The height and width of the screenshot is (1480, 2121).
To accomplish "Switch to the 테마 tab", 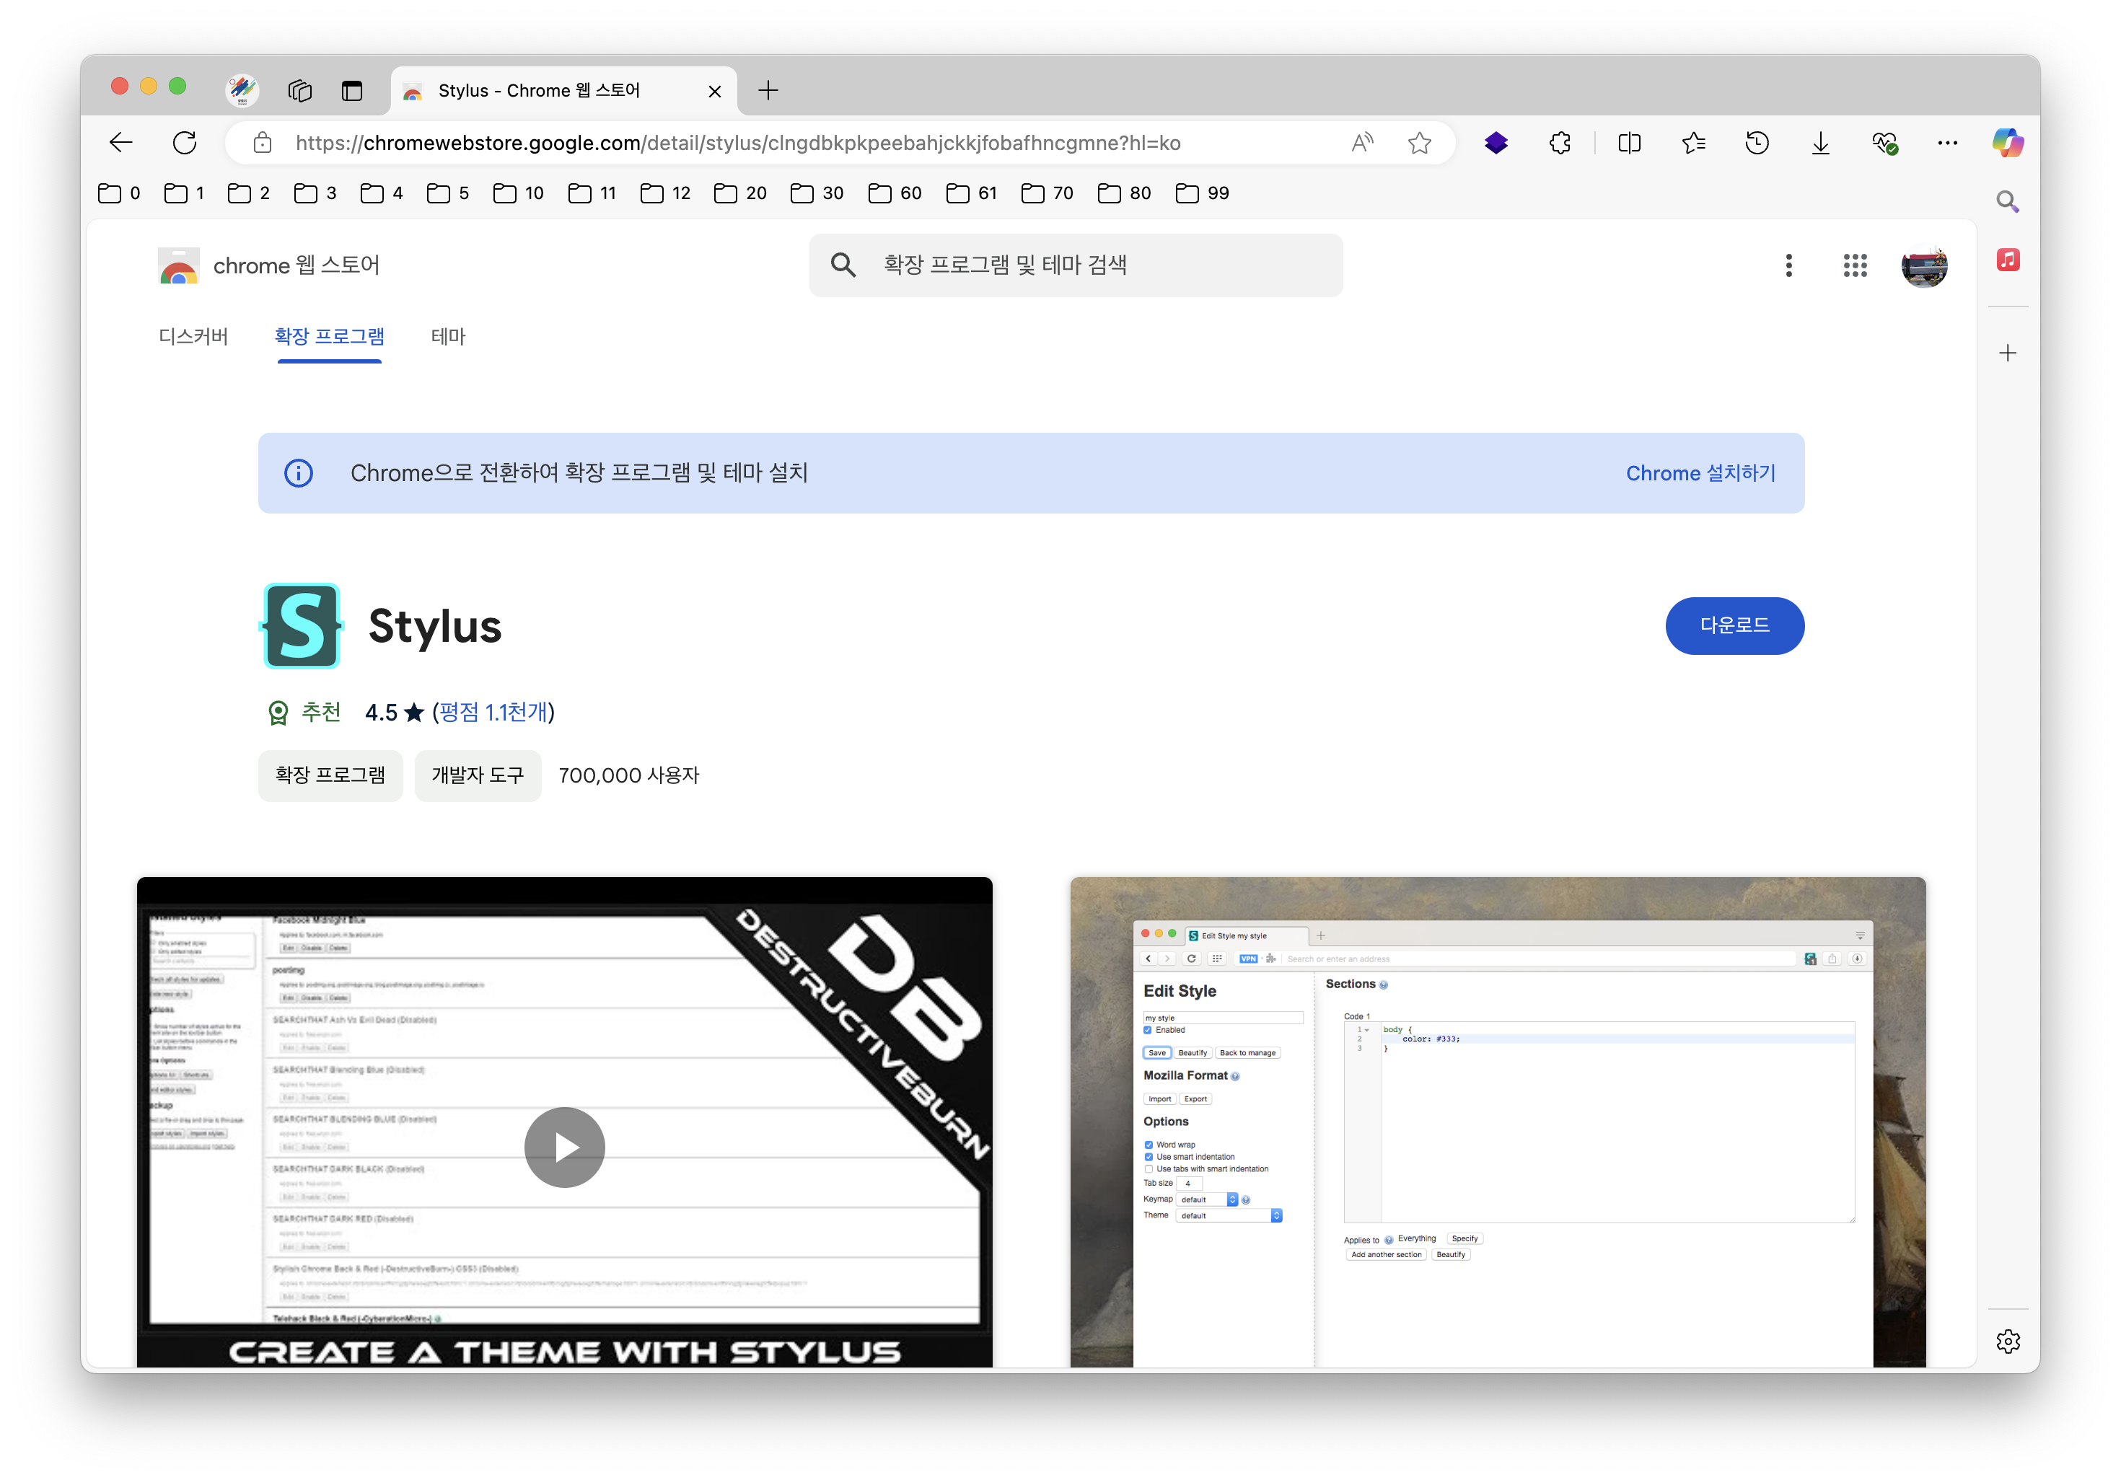I will point(448,336).
